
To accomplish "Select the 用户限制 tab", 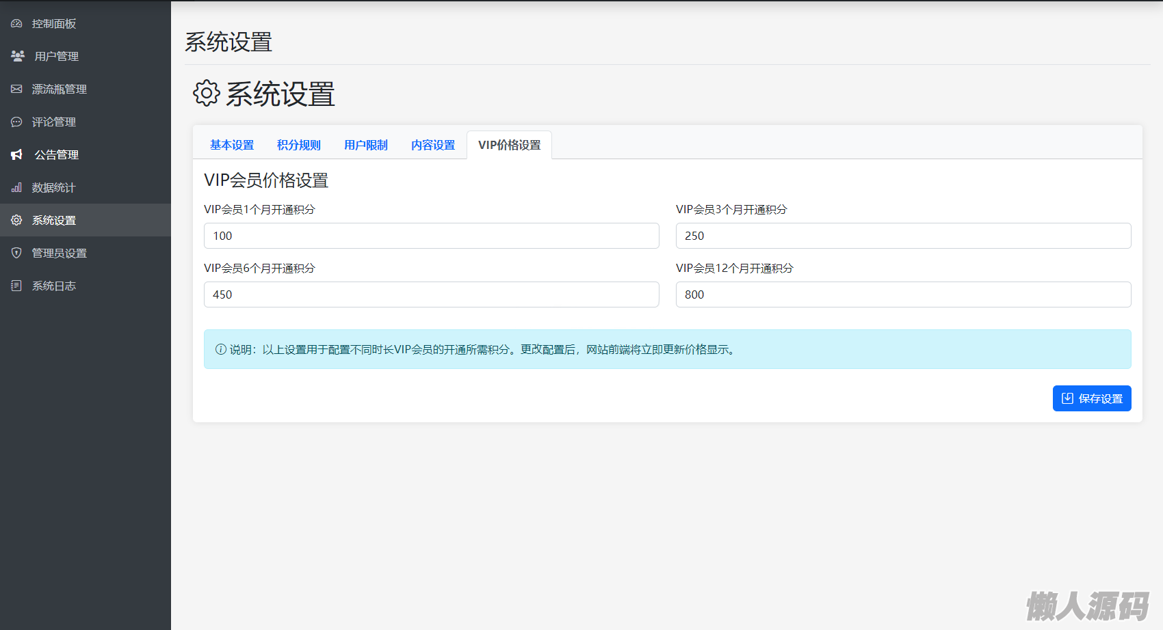I will click(x=366, y=145).
